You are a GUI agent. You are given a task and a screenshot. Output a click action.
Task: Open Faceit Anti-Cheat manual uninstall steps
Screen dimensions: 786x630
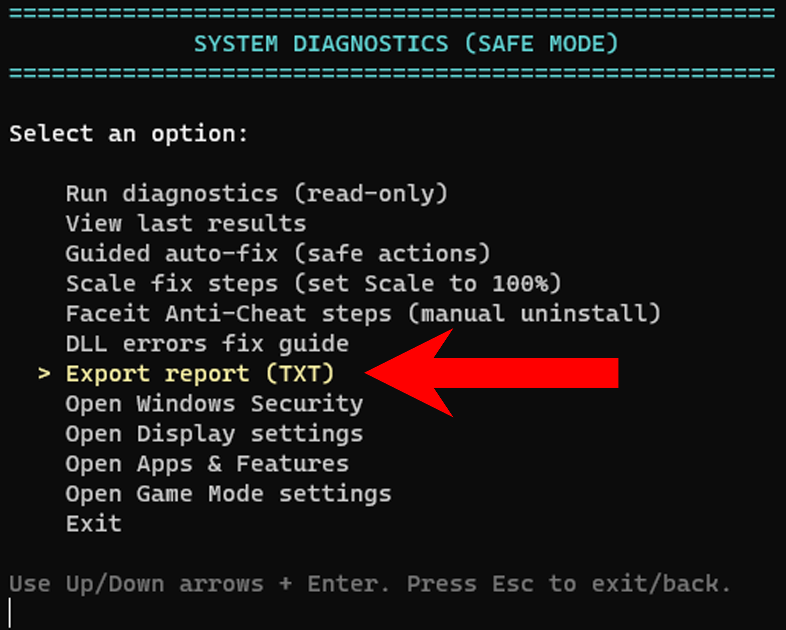(363, 313)
